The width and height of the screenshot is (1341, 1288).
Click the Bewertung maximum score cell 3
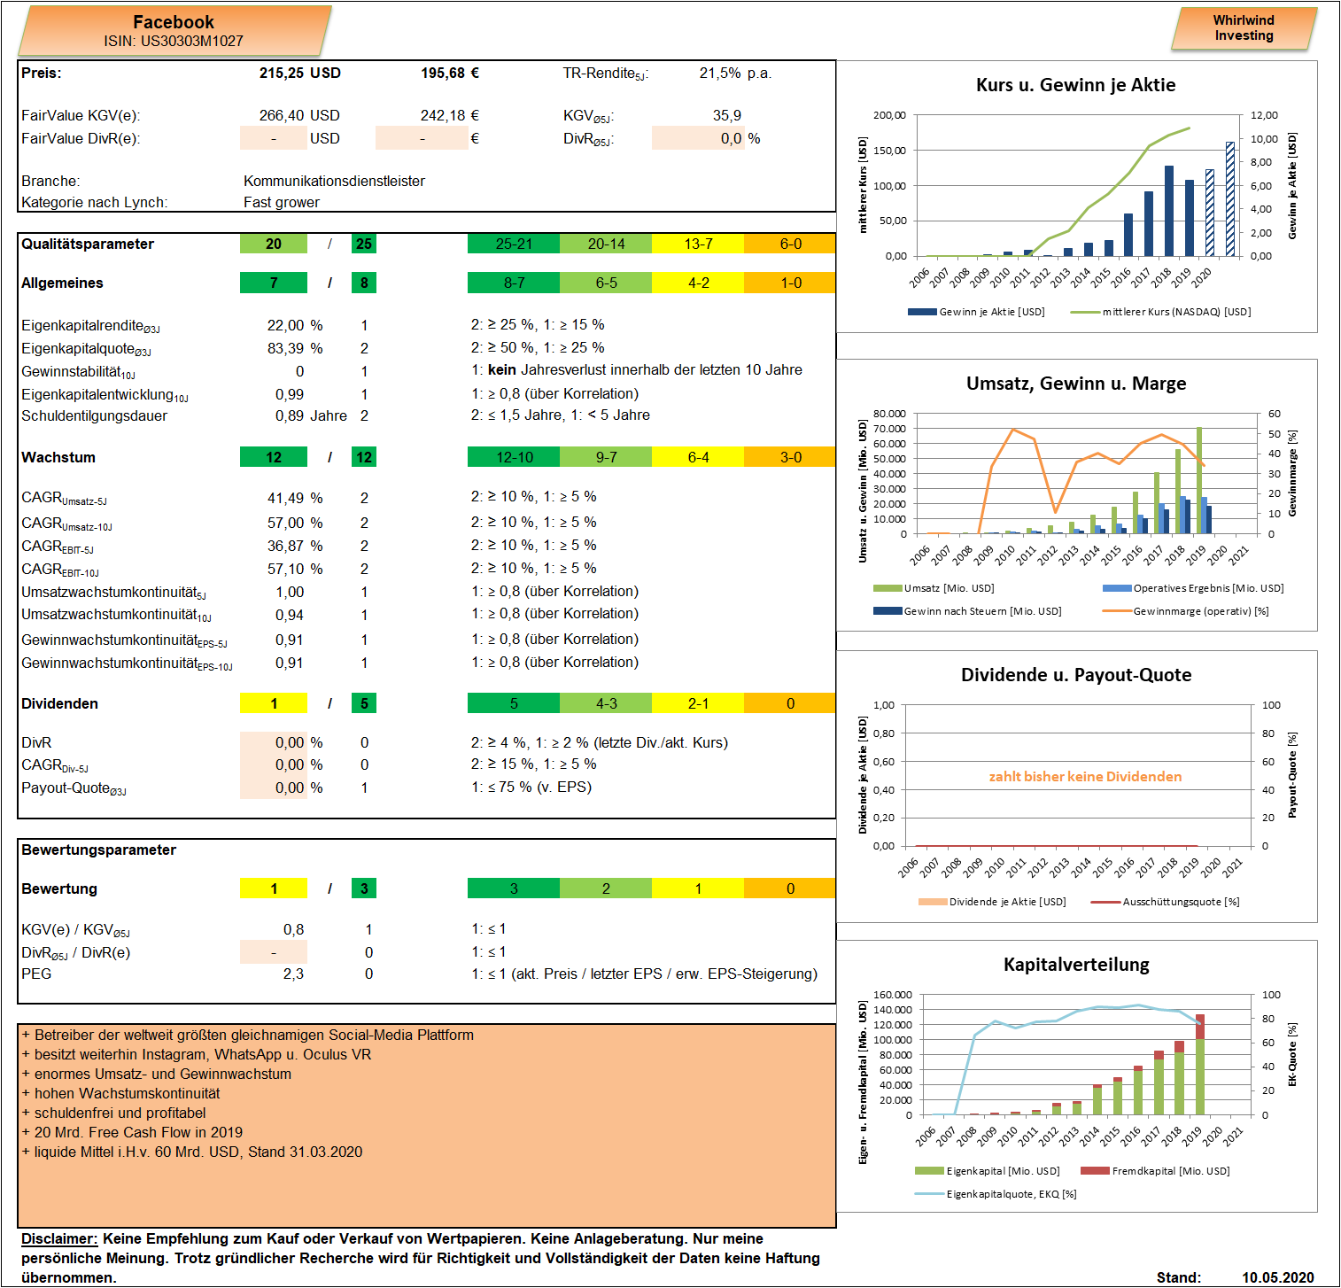click(x=364, y=888)
